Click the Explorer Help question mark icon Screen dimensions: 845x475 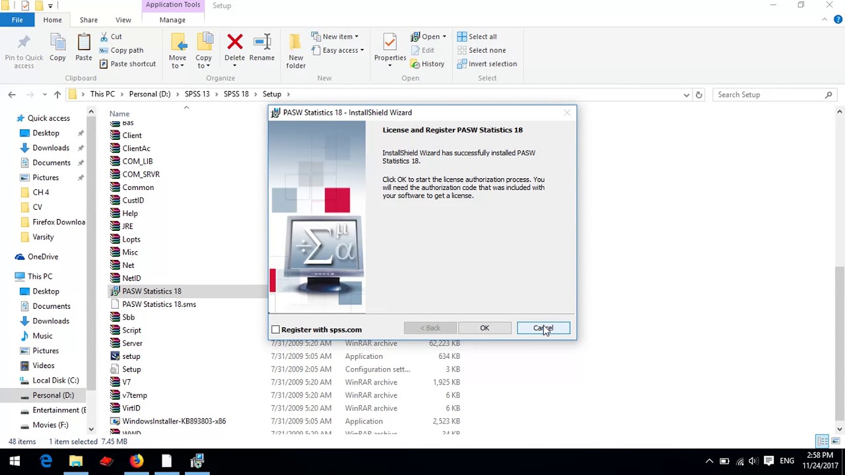coord(838,20)
